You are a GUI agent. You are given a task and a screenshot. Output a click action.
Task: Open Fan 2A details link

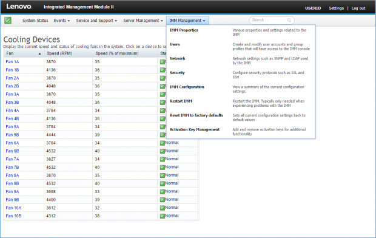(x=12, y=78)
